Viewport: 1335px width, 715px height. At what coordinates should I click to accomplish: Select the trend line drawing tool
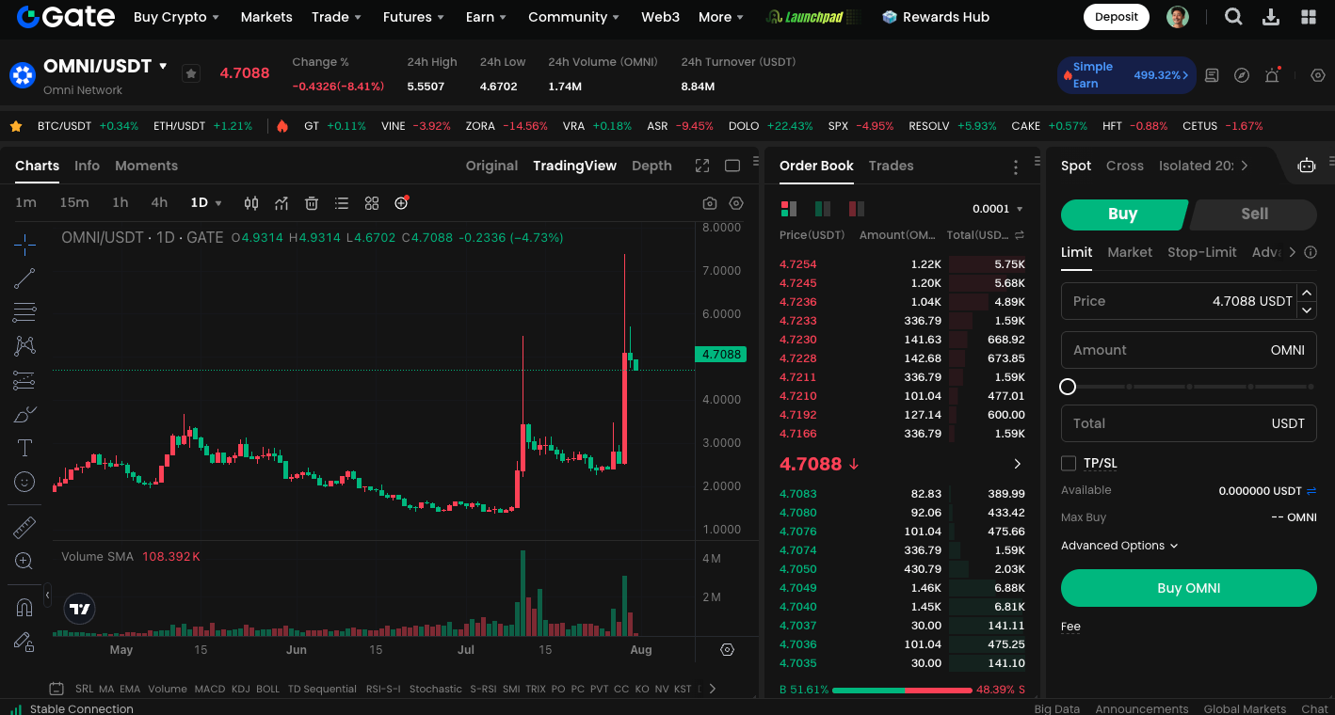(24, 278)
